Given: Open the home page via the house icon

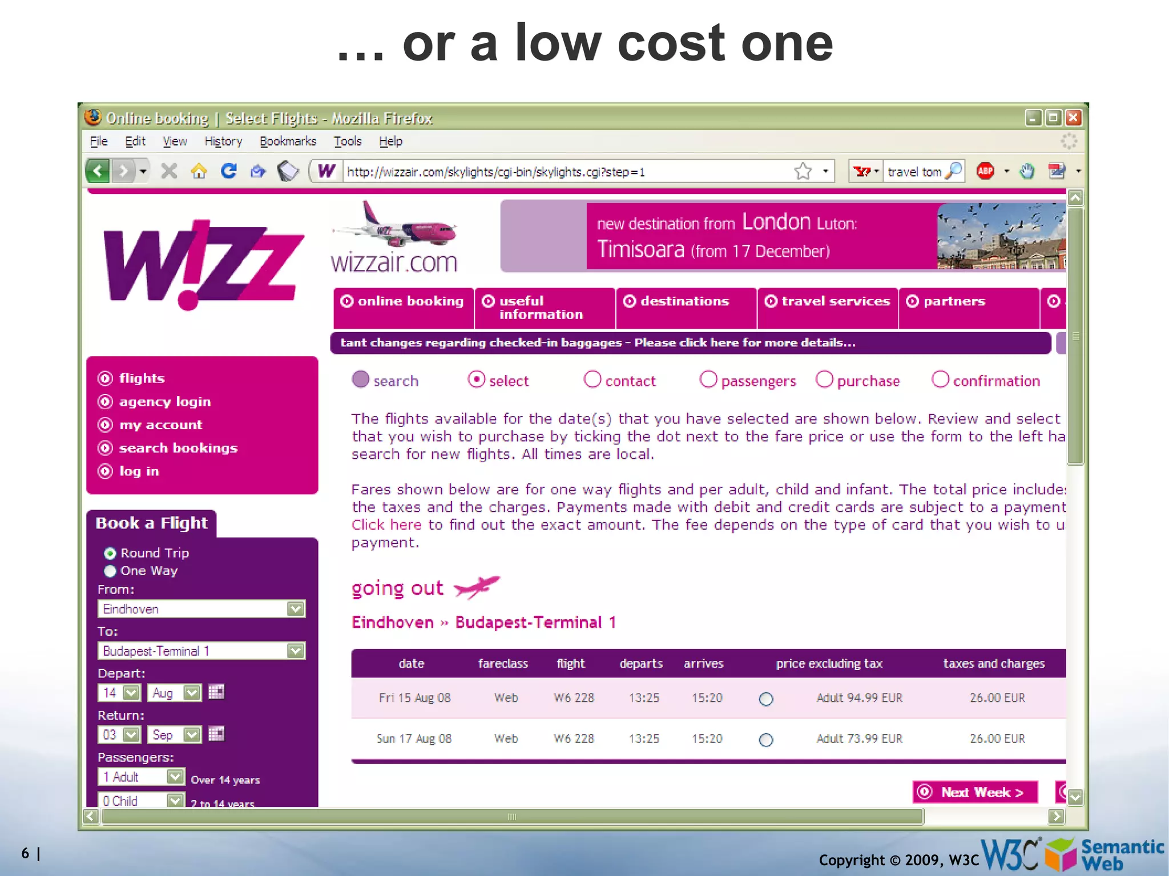Looking at the screenshot, I should 199,171.
